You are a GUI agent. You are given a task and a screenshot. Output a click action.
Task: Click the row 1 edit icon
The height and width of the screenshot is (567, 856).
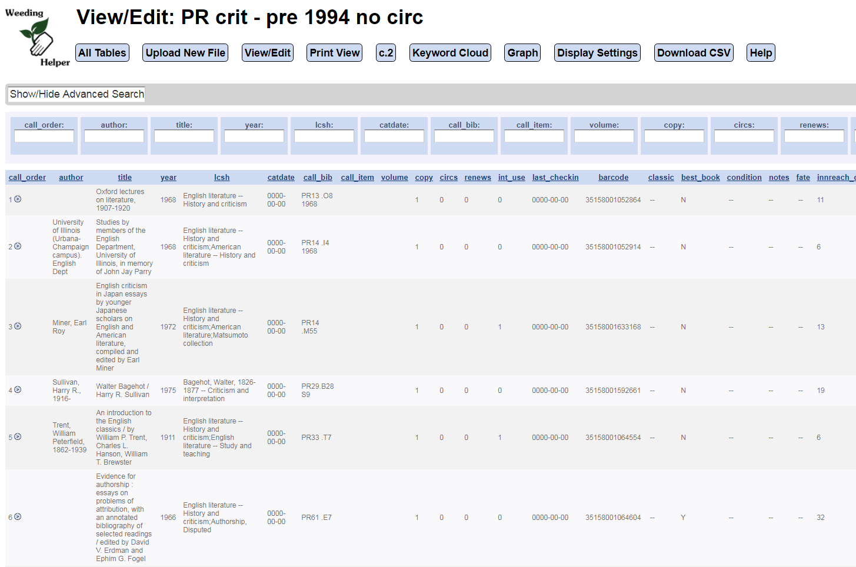(18, 199)
